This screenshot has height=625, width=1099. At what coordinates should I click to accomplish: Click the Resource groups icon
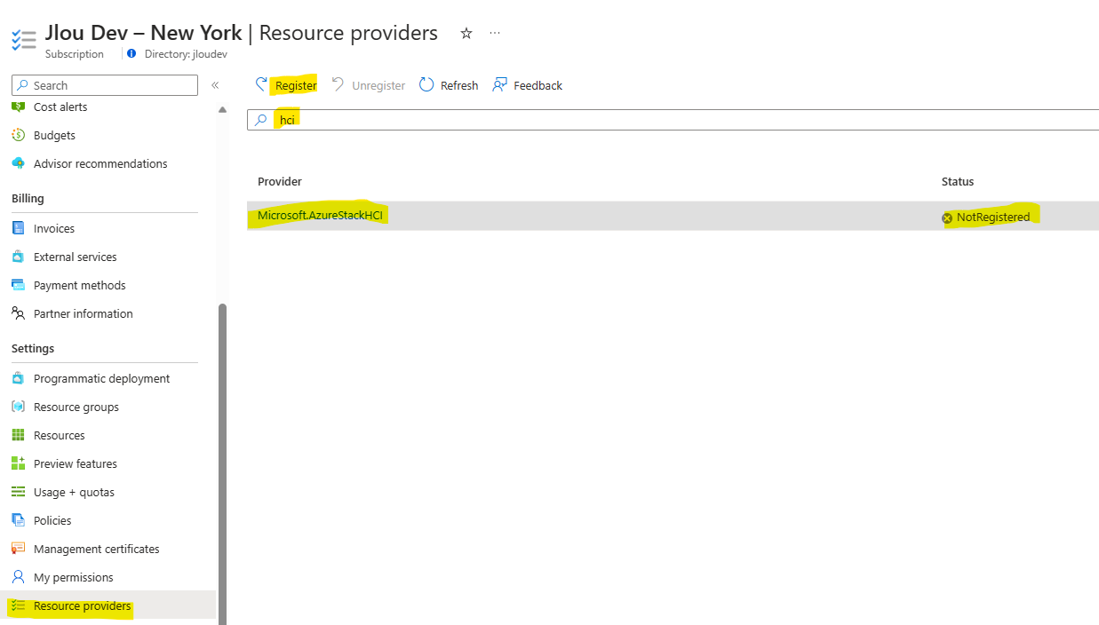18,407
